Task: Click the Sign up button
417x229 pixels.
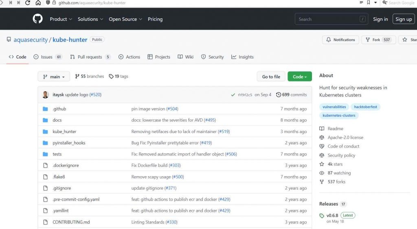Action: tap(404, 19)
